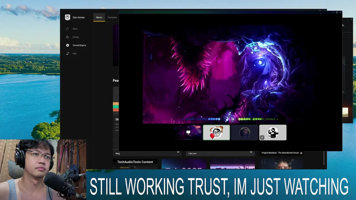Open the TechAudioTools Content thumbnail

click(135, 164)
